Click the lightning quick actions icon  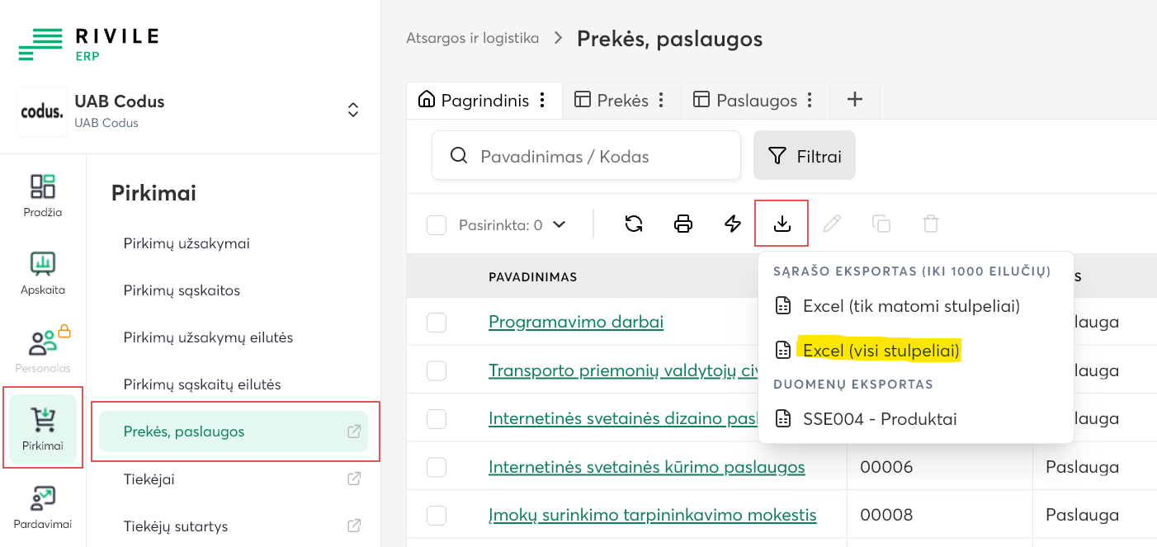click(733, 224)
